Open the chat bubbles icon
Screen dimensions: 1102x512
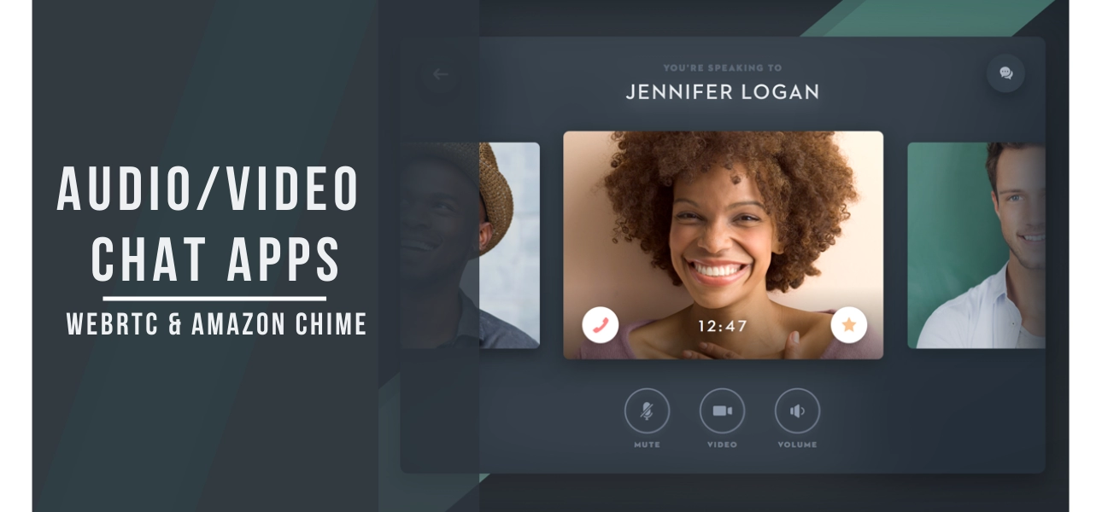pyautogui.click(x=1005, y=73)
